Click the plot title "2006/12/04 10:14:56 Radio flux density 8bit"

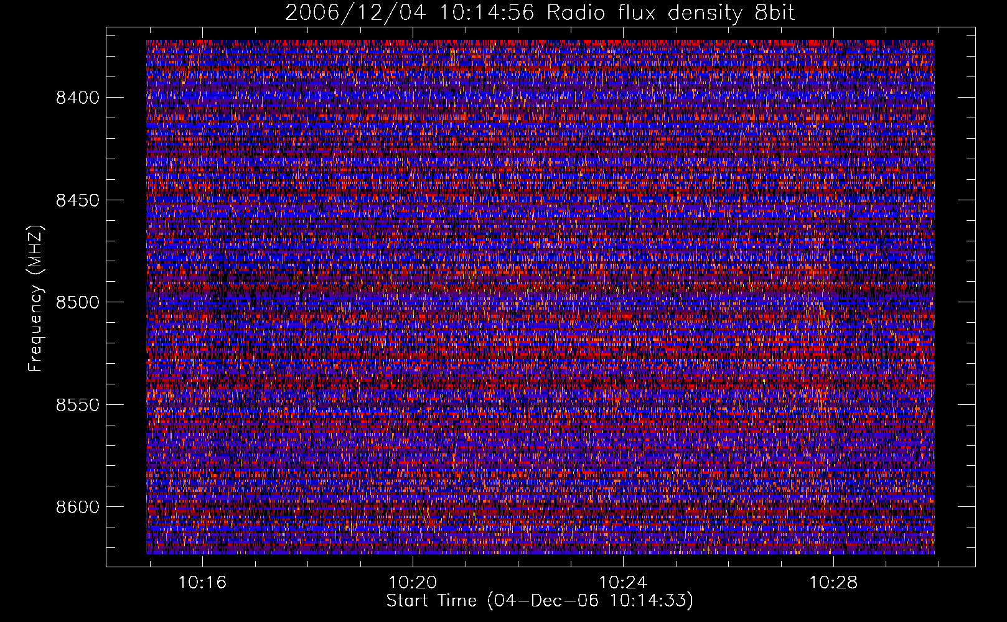click(x=540, y=12)
